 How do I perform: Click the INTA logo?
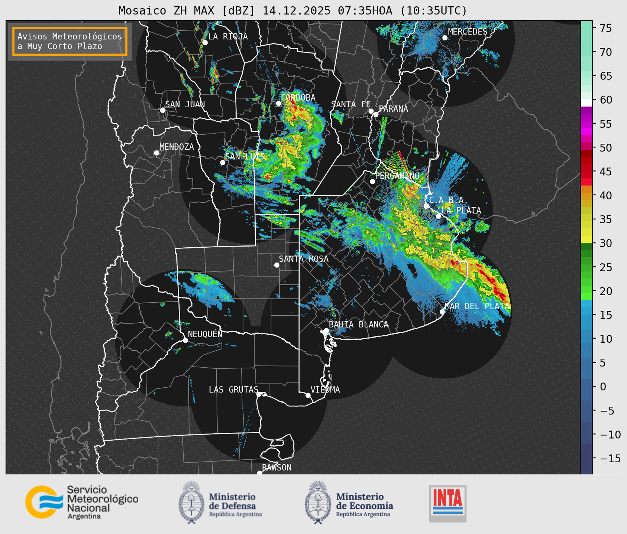click(x=447, y=504)
